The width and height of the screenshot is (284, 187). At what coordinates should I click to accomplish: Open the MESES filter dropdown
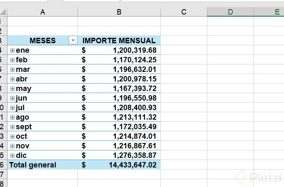73,40
